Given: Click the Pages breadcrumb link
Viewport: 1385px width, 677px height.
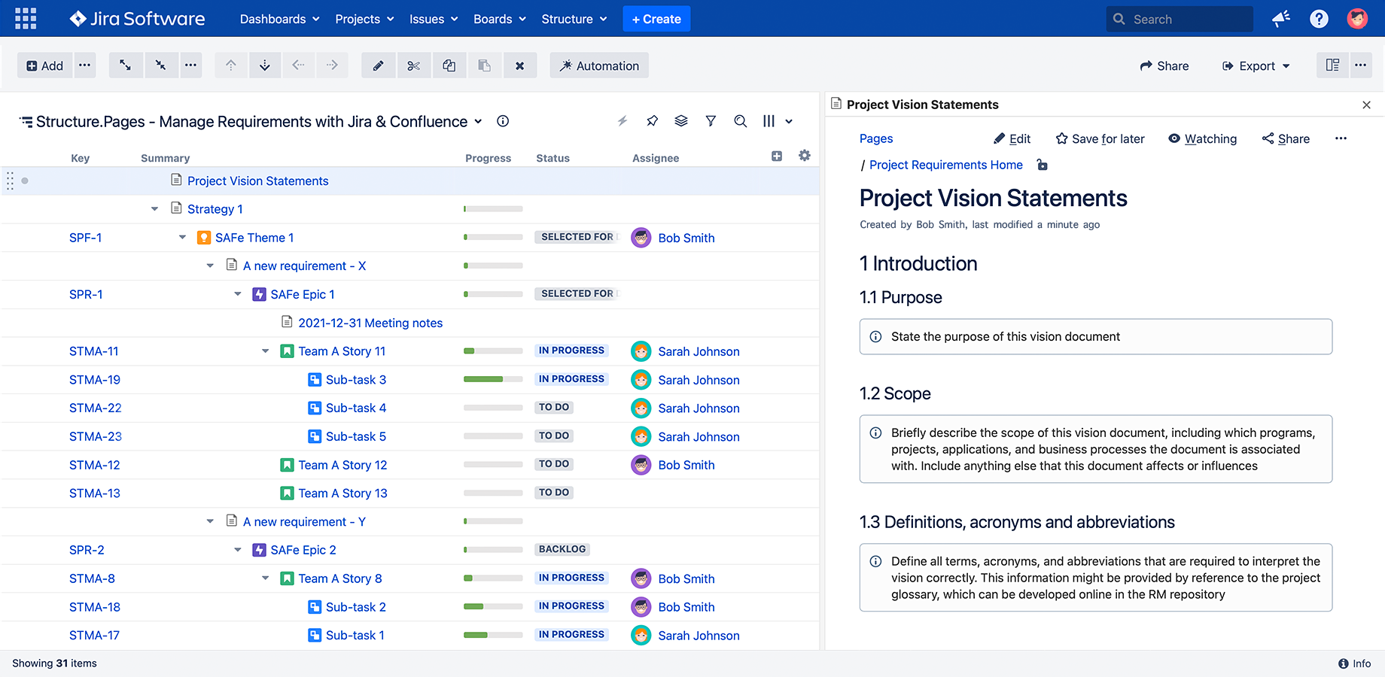Looking at the screenshot, I should (x=876, y=138).
